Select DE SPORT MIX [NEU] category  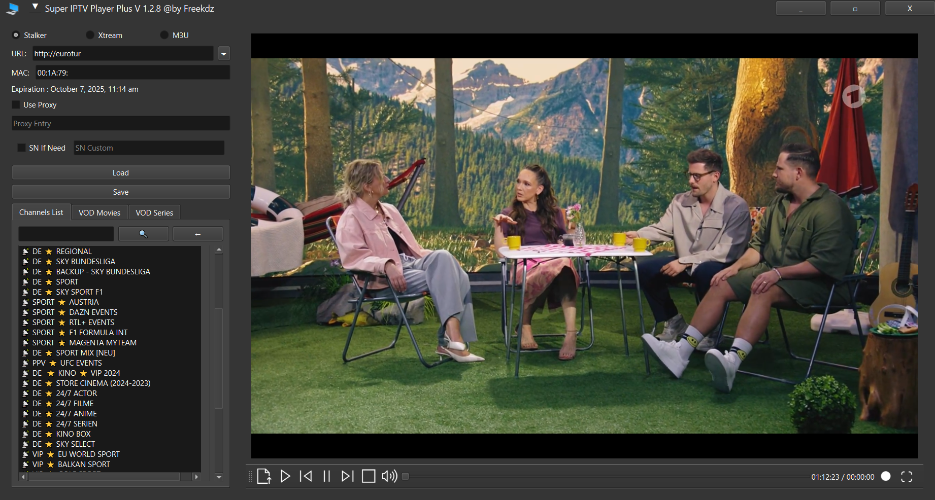[x=110, y=352]
